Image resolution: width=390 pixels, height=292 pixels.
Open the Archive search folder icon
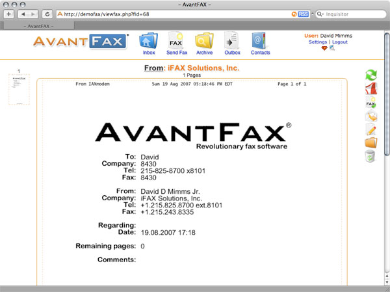[204, 40]
